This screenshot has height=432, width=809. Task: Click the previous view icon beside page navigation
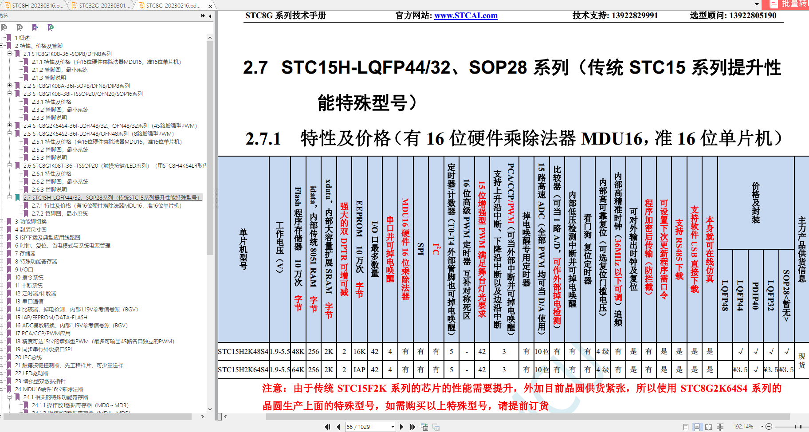424,427
